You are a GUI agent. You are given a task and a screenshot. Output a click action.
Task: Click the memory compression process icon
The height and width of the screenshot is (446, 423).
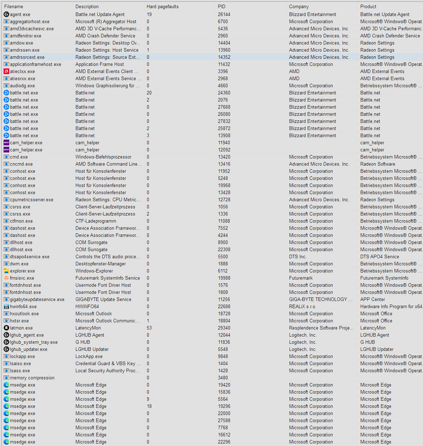click(6, 378)
